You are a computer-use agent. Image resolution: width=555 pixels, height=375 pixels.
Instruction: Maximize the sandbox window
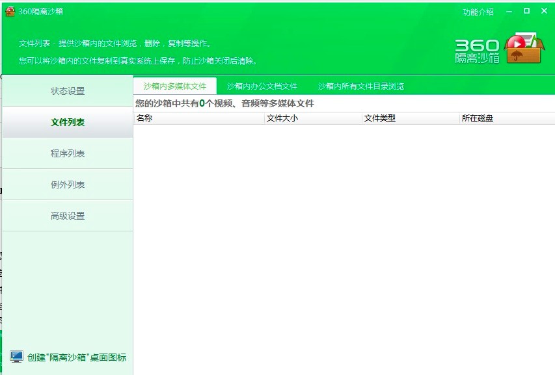[x=526, y=11]
